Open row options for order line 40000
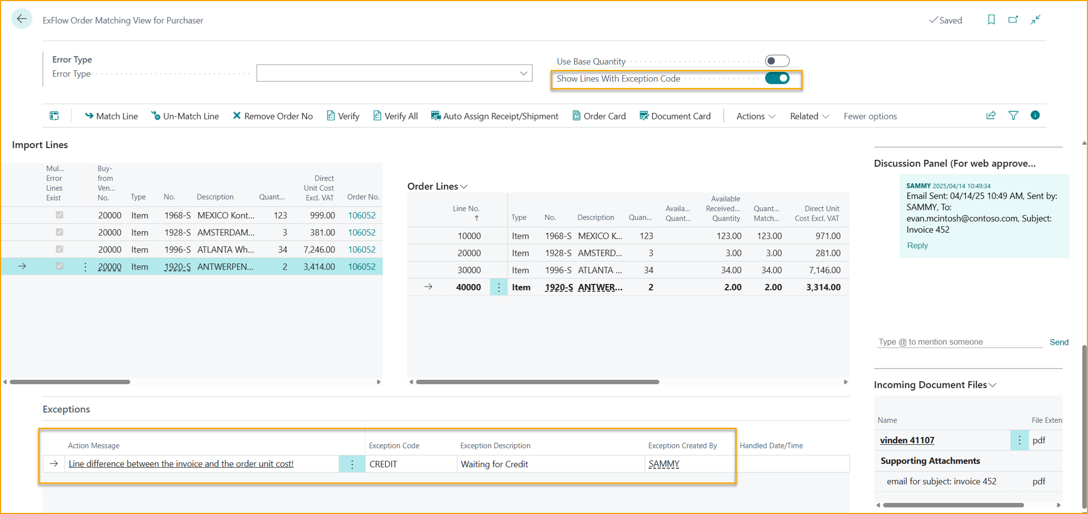1088x514 pixels. coord(499,288)
